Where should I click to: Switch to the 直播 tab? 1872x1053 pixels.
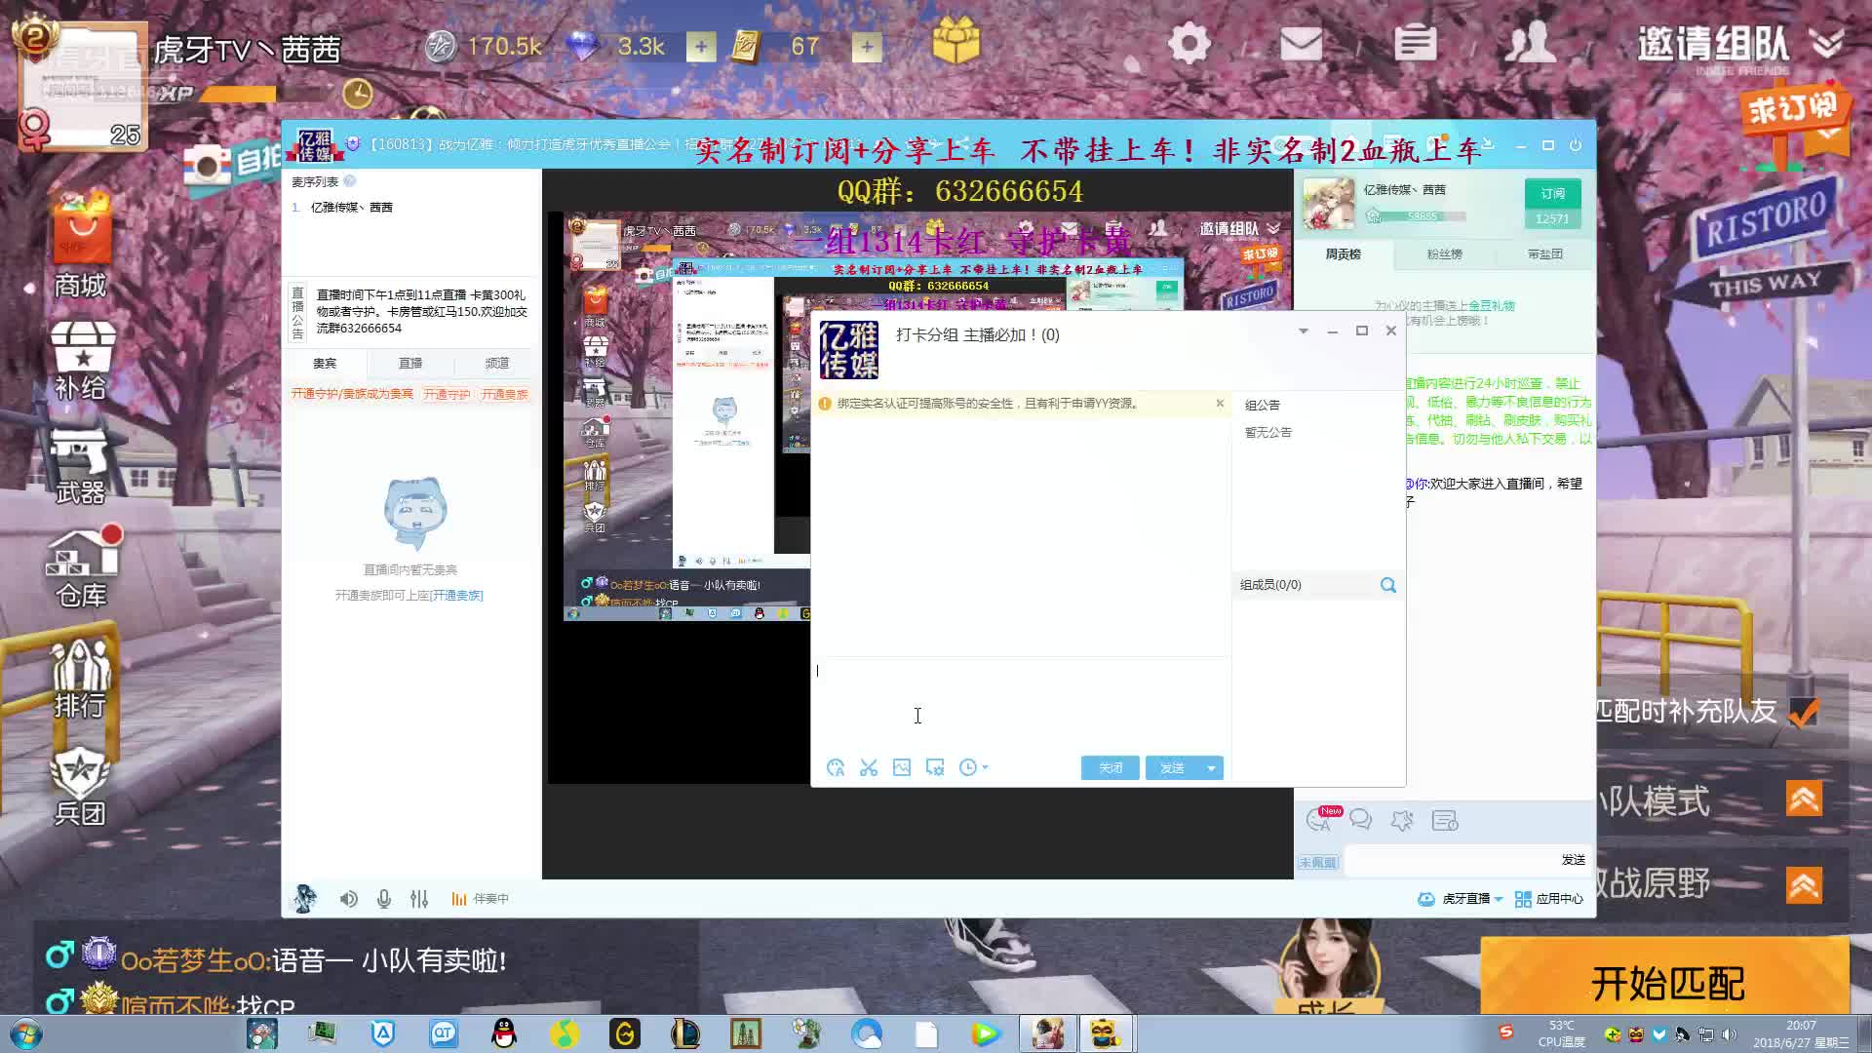click(x=410, y=363)
